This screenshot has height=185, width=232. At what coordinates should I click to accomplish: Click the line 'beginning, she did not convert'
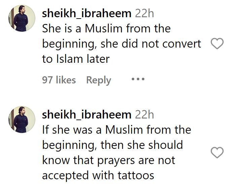pyautogui.click(x=122, y=44)
